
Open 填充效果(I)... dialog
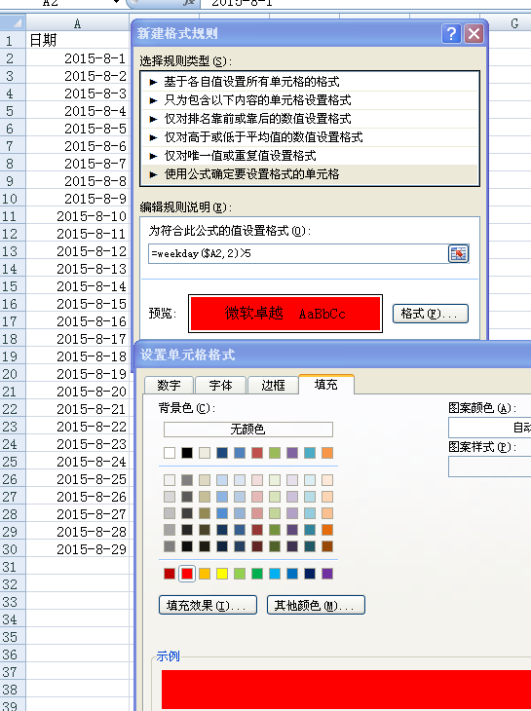(x=208, y=605)
